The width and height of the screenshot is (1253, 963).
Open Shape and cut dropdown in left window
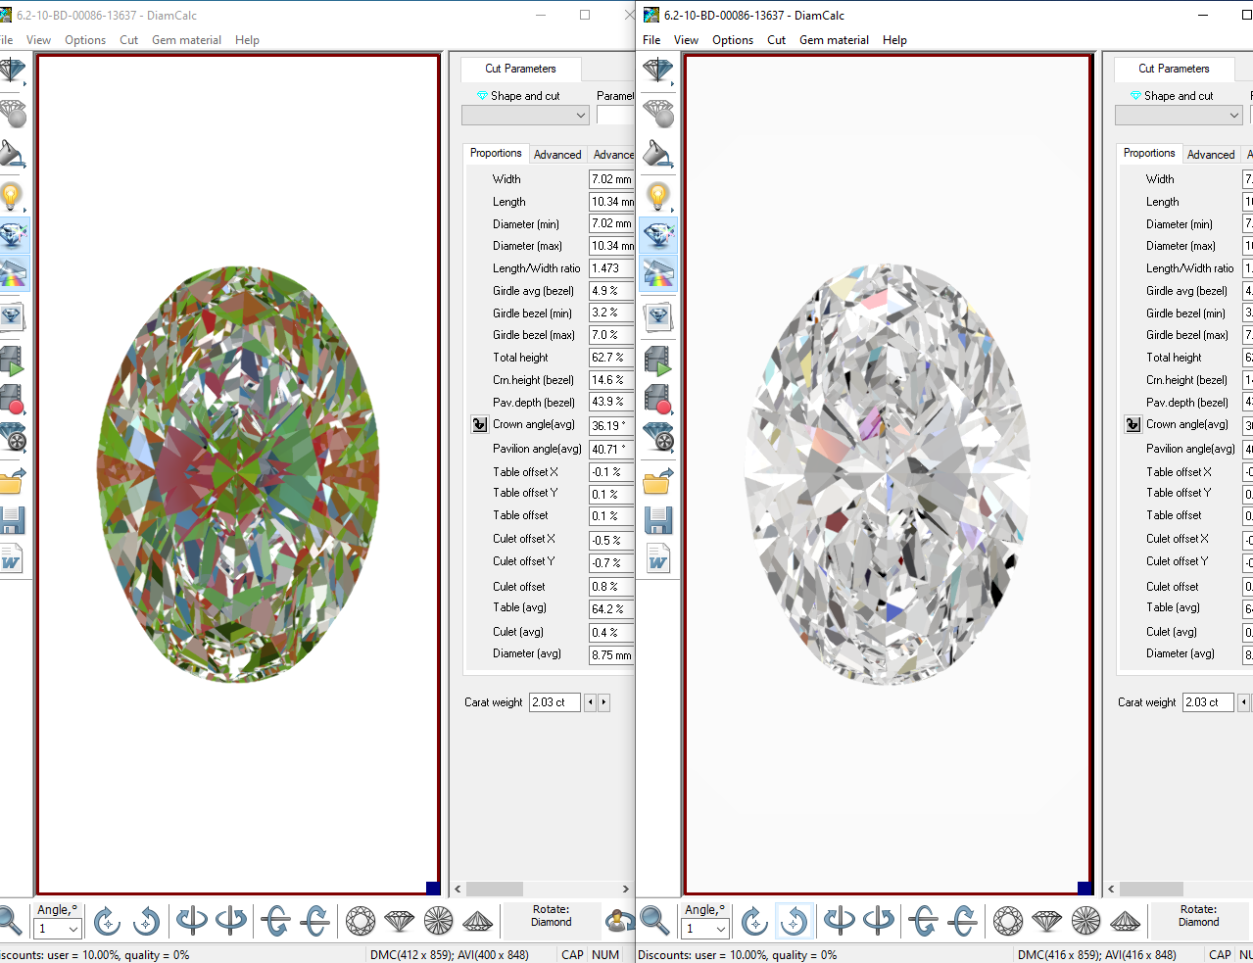pos(525,115)
